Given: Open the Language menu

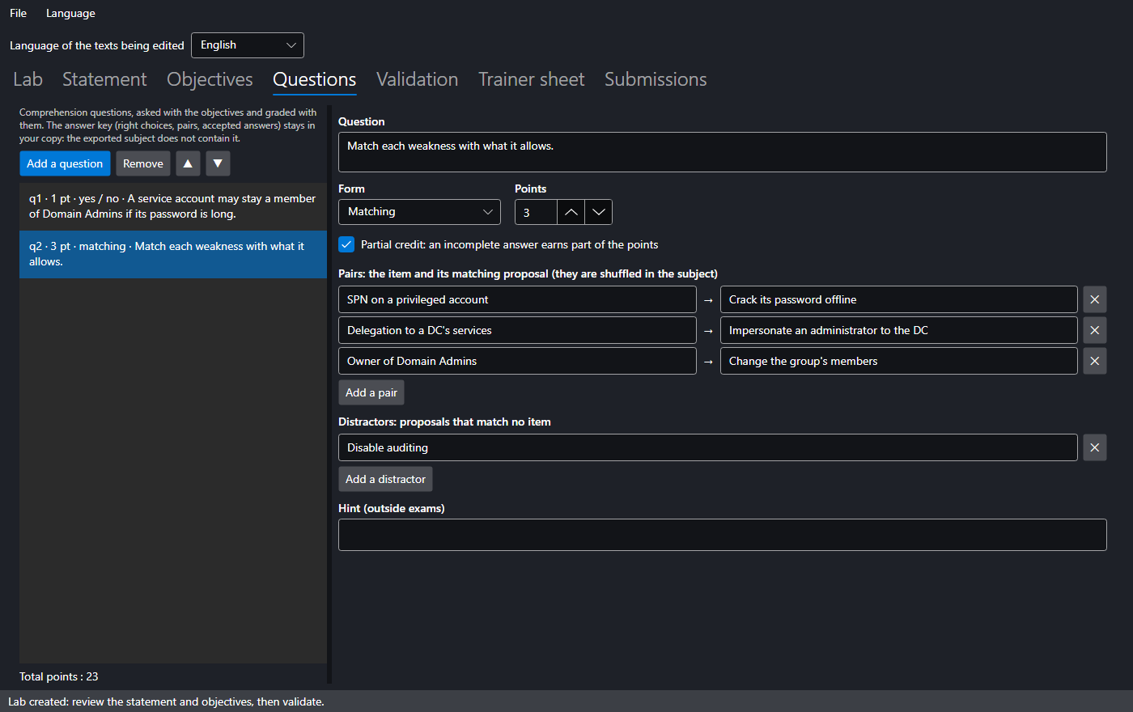Looking at the screenshot, I should 70,13.
